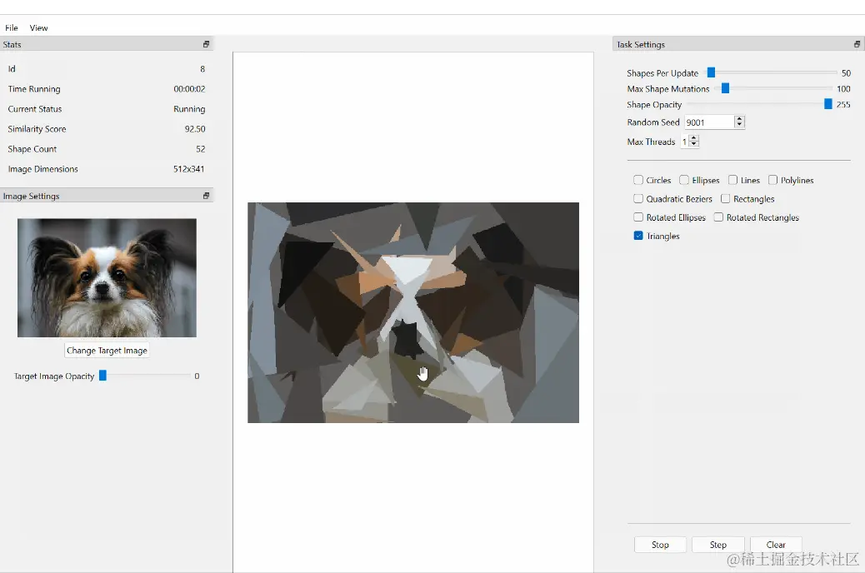Click inside the Random Seed input field
This screenshot has width=865, height=573.
(708, 122)
